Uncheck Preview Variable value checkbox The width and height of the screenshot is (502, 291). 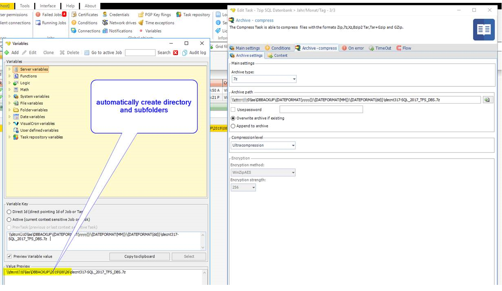[x=9, y=256]
